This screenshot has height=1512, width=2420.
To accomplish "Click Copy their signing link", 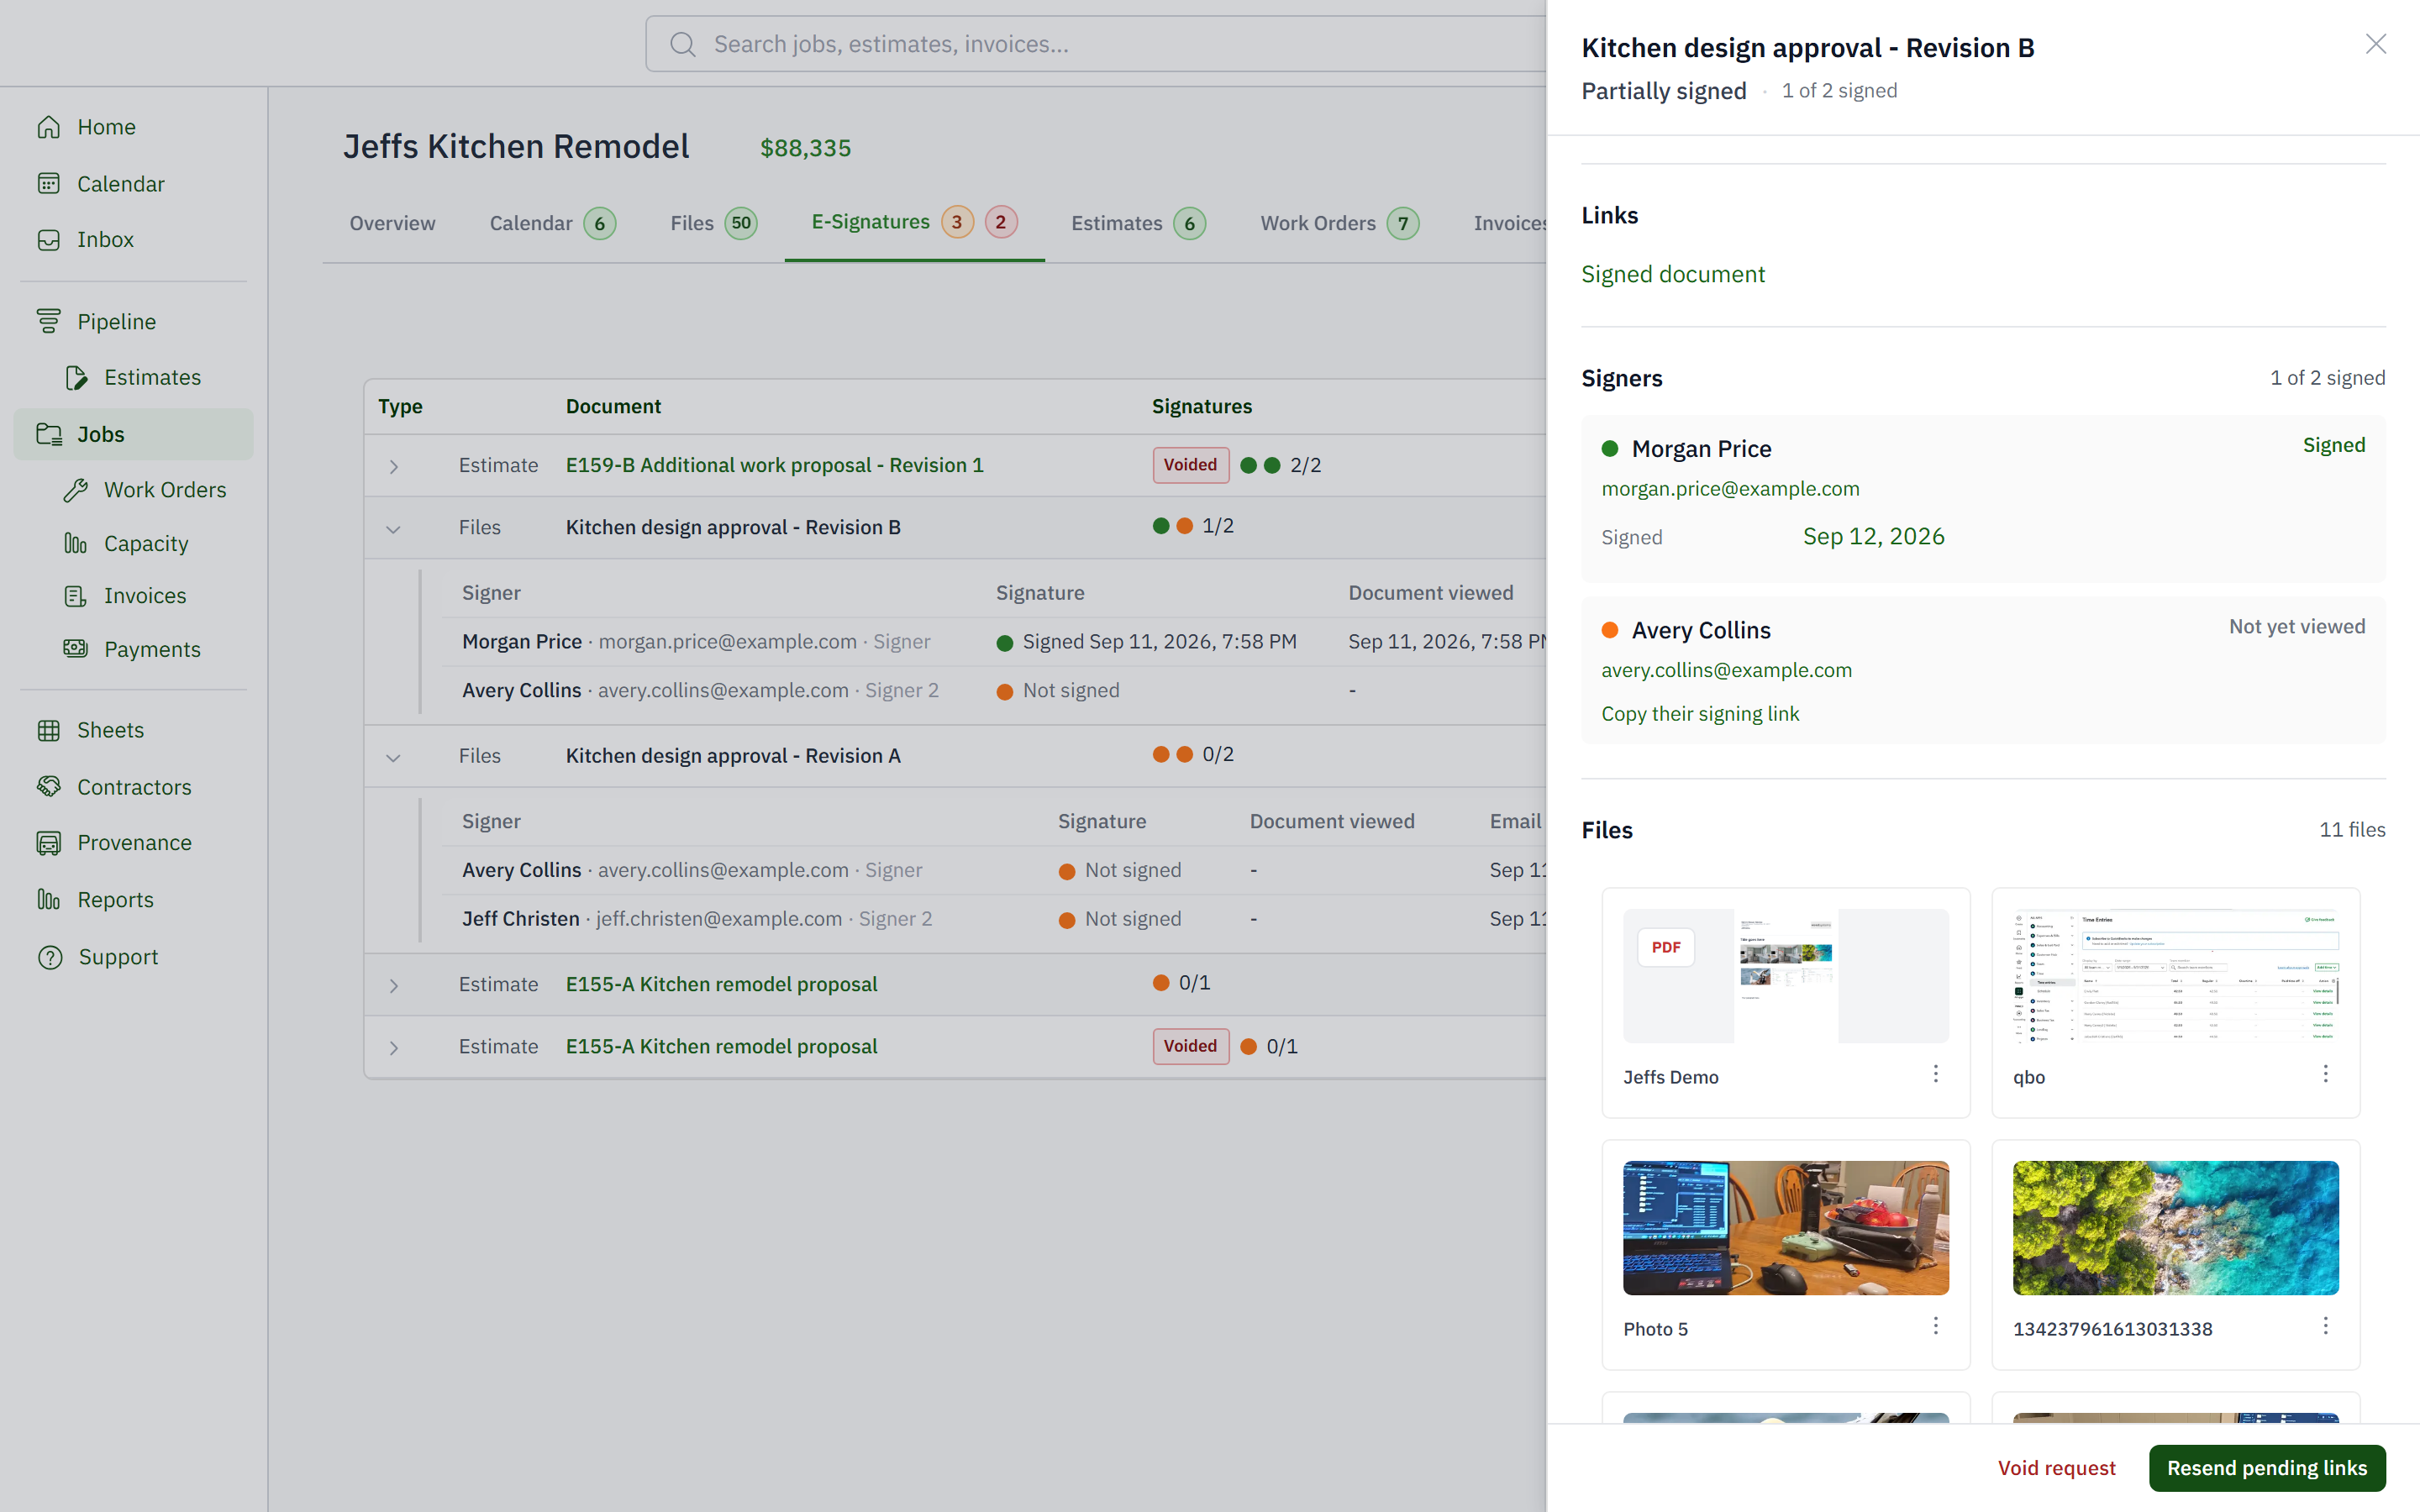I will (x=1700, y=714).
